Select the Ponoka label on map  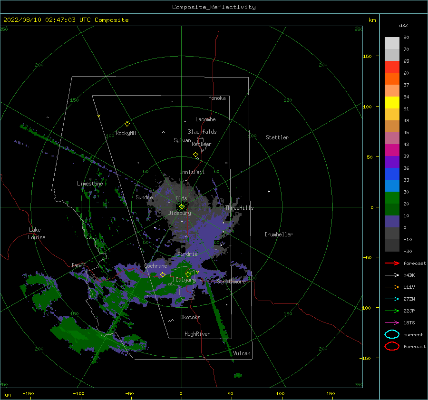pyautogui.click(x=217, y=98)
